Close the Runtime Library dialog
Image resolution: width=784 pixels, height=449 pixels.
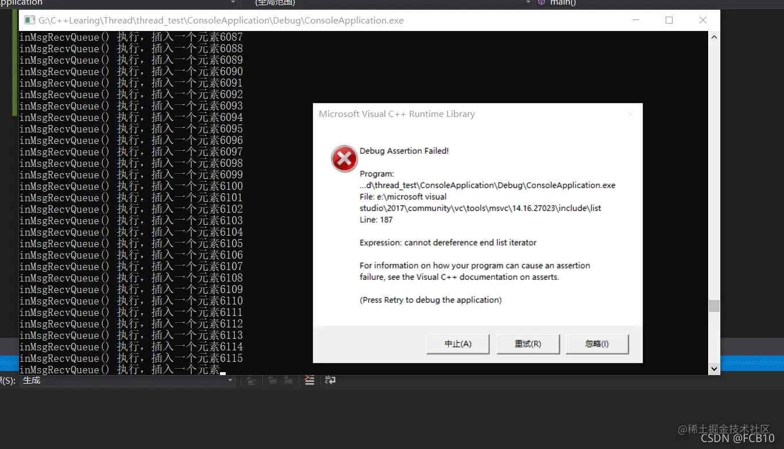point(630,114)
